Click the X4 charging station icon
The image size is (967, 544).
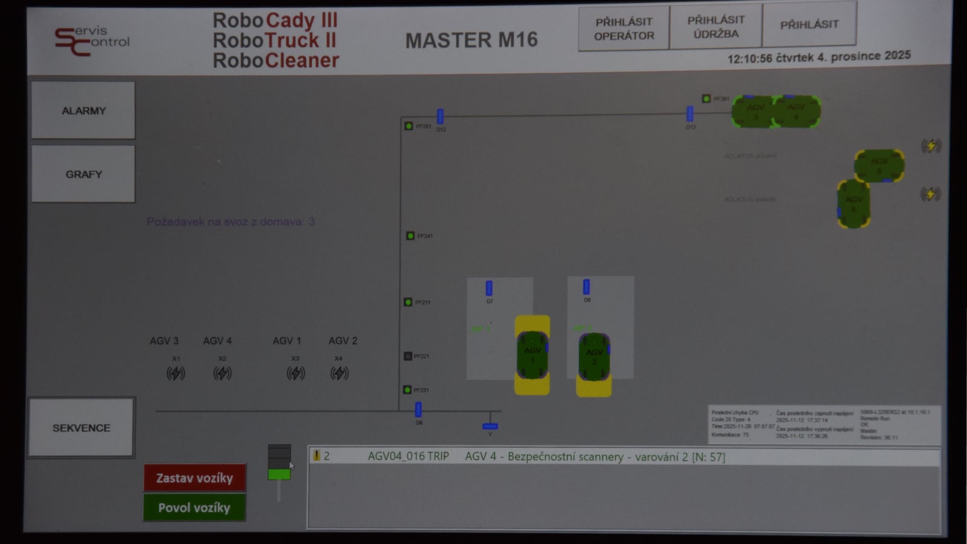[x=340, y=374]
